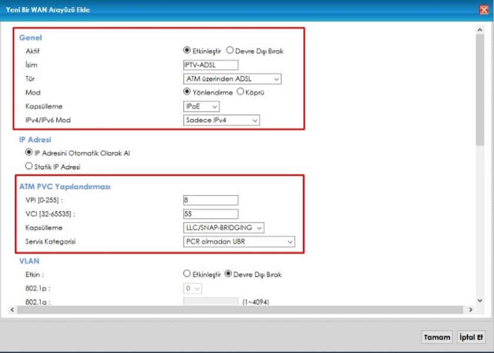Viewport: 494px width, 353px height.
Task: Select Devre Dışı Bırak under Aktif
Action: (x=230, y=50)
